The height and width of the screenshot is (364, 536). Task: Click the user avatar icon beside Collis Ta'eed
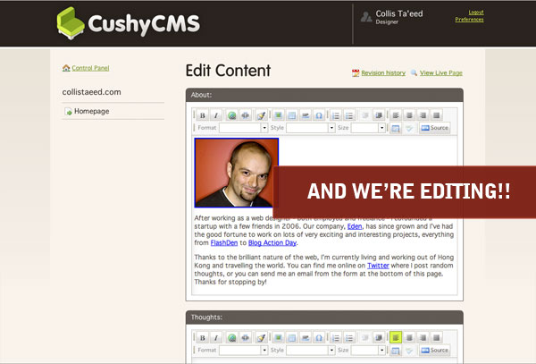click(x=366, y=16)
